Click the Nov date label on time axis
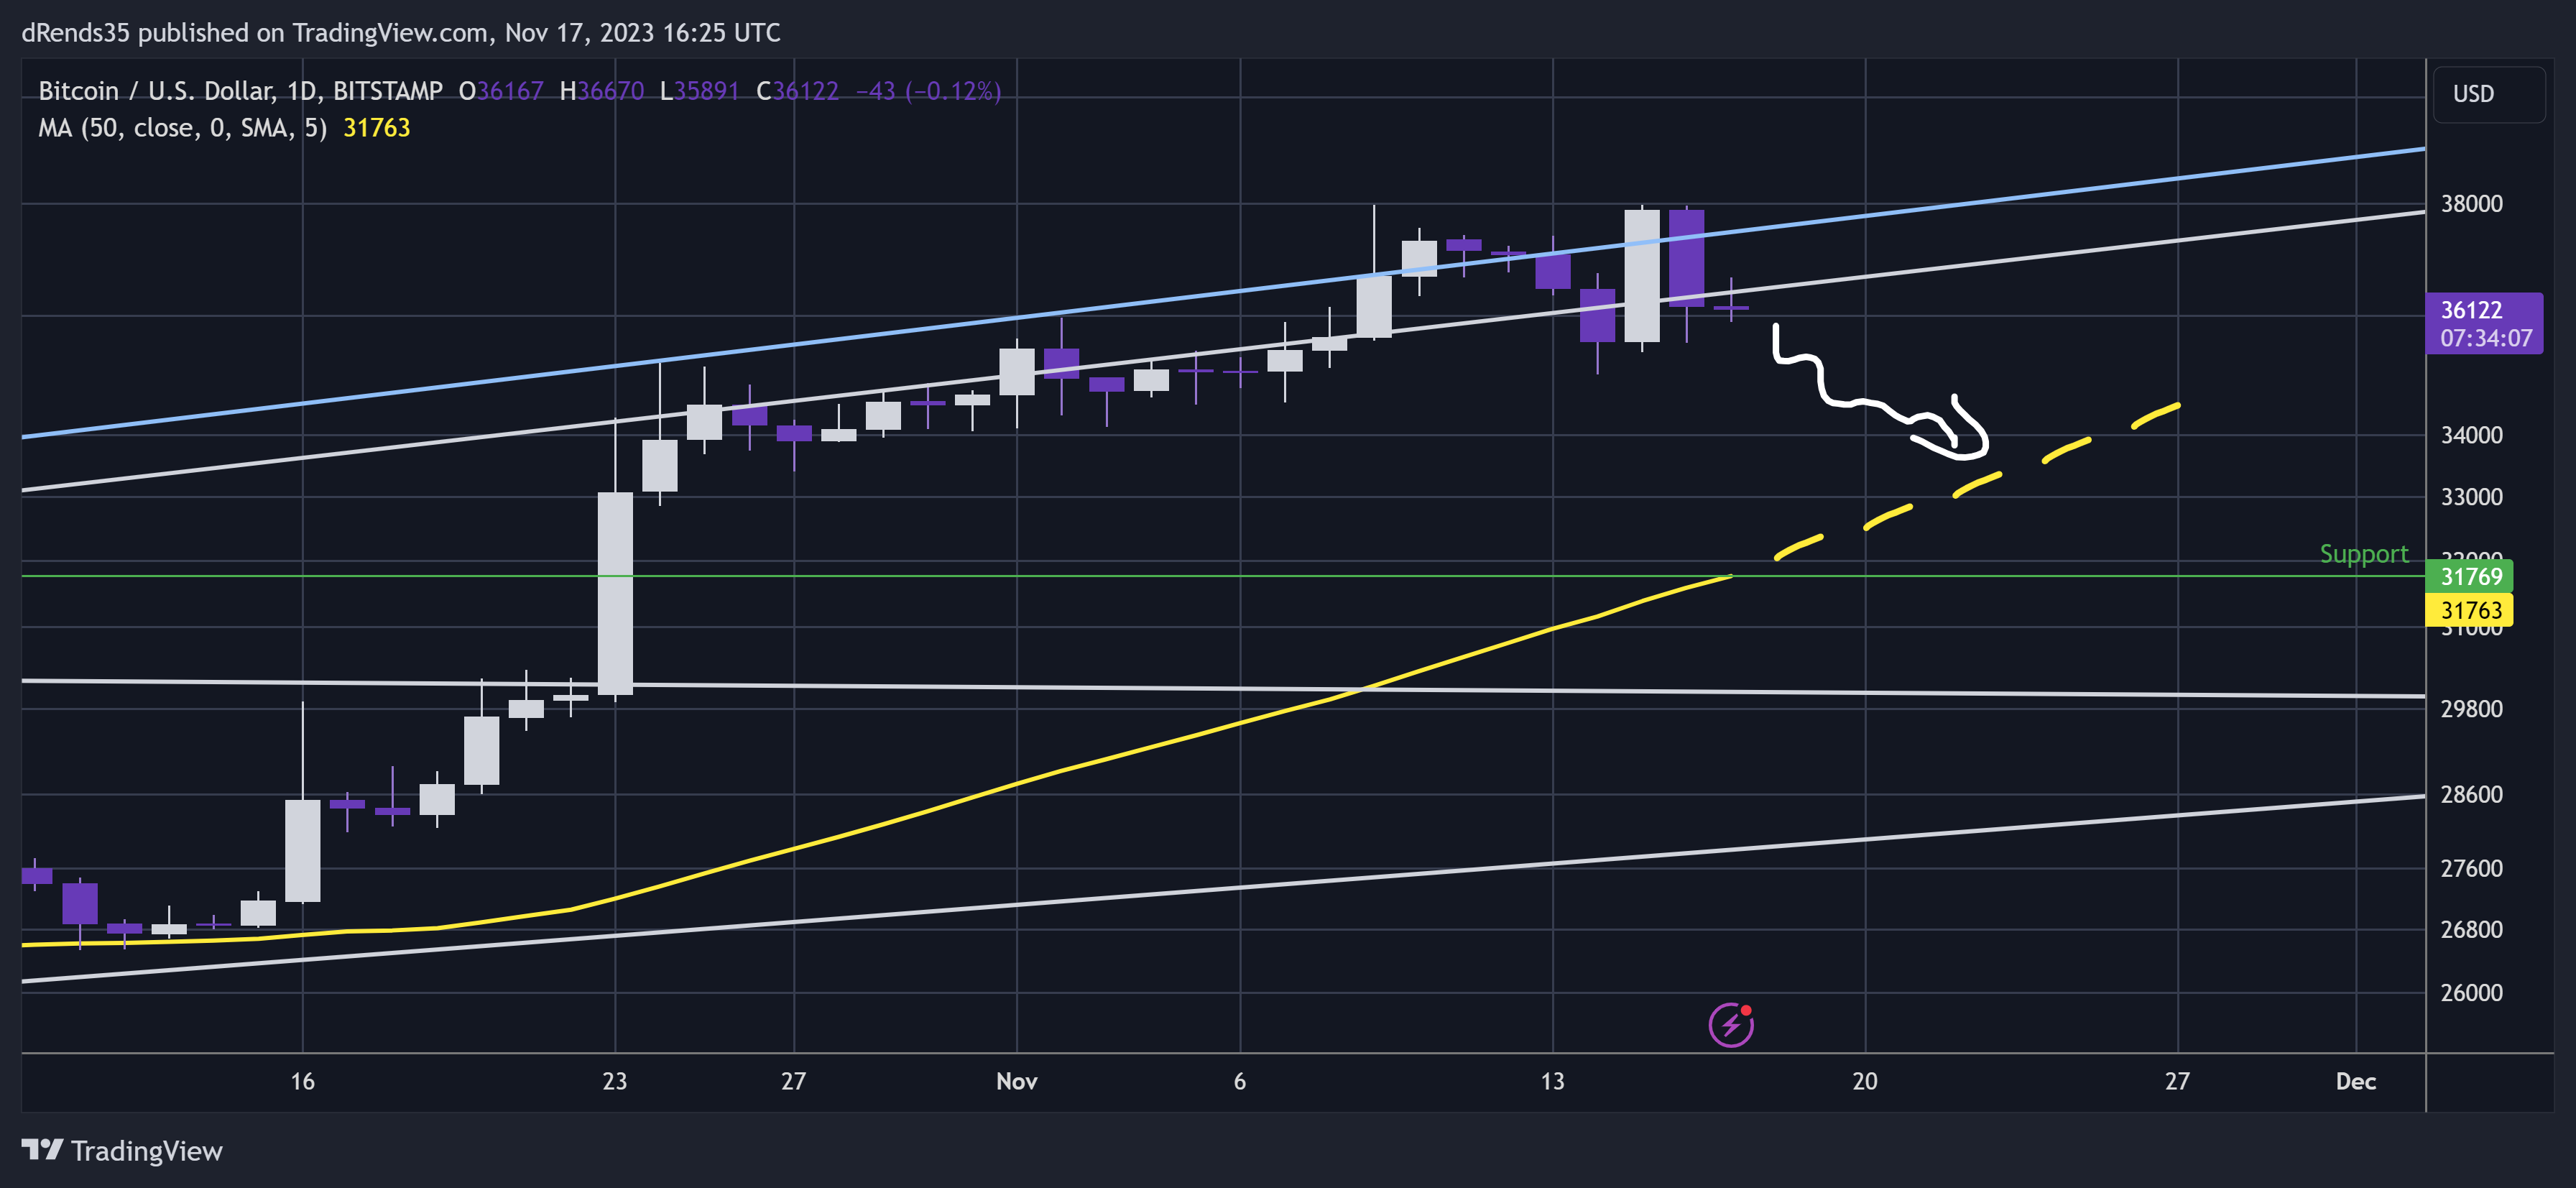 (x=1016, y=1081)
